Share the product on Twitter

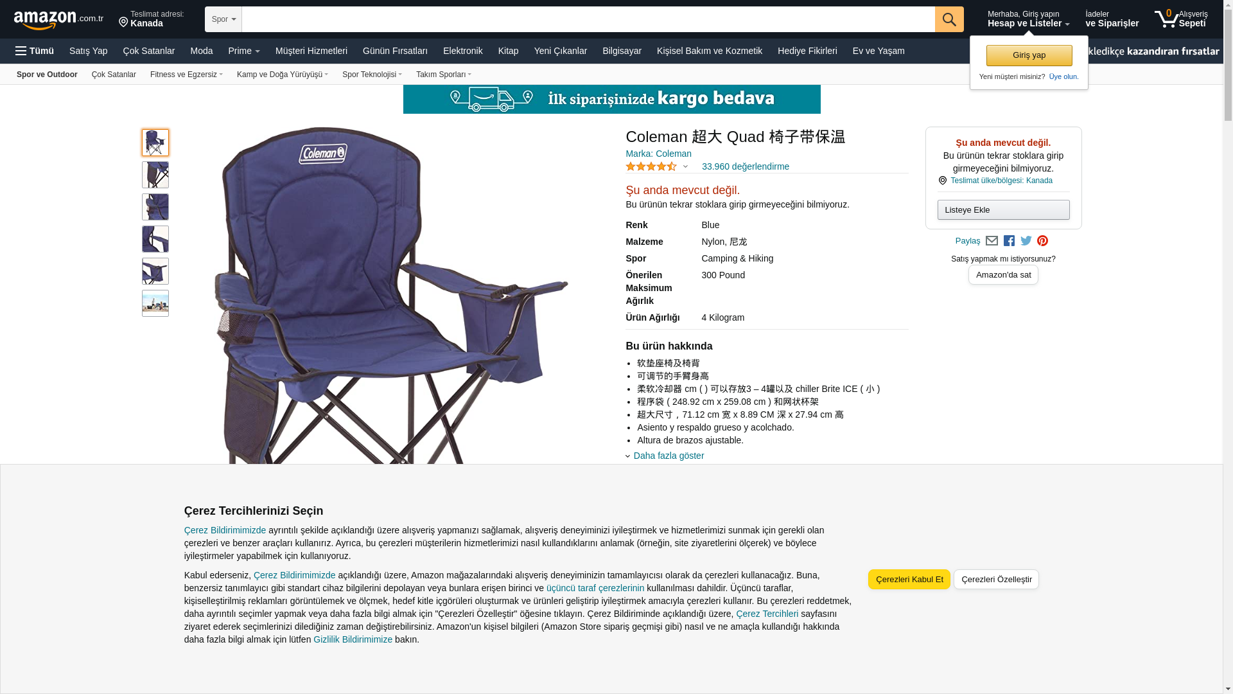click(1026, 241)
